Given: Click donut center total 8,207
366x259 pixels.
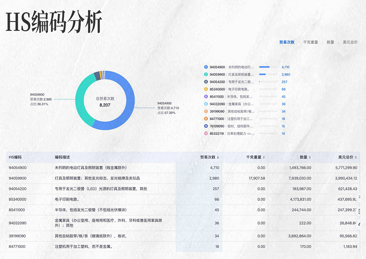Looking at the screenshot, I should click(105, 105).
